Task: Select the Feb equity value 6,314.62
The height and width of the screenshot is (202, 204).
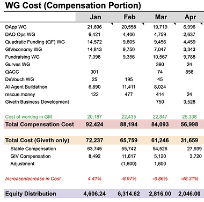Action: tap(129, 193)
